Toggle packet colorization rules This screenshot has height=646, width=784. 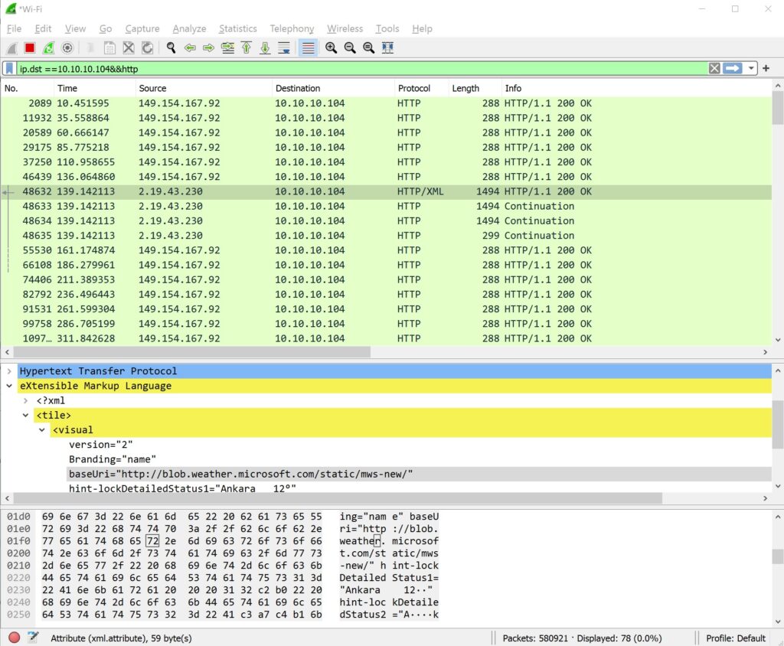(x=308, y=48)
